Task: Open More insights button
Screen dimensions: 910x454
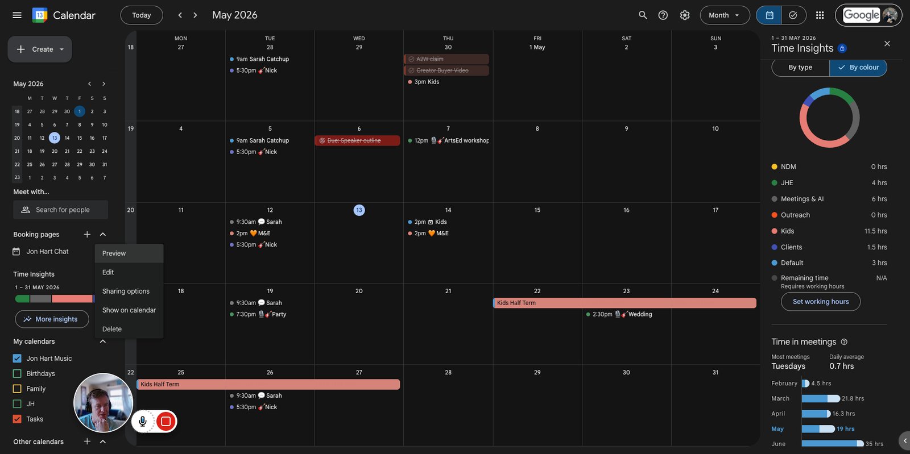Action: (x=52, y=319)
